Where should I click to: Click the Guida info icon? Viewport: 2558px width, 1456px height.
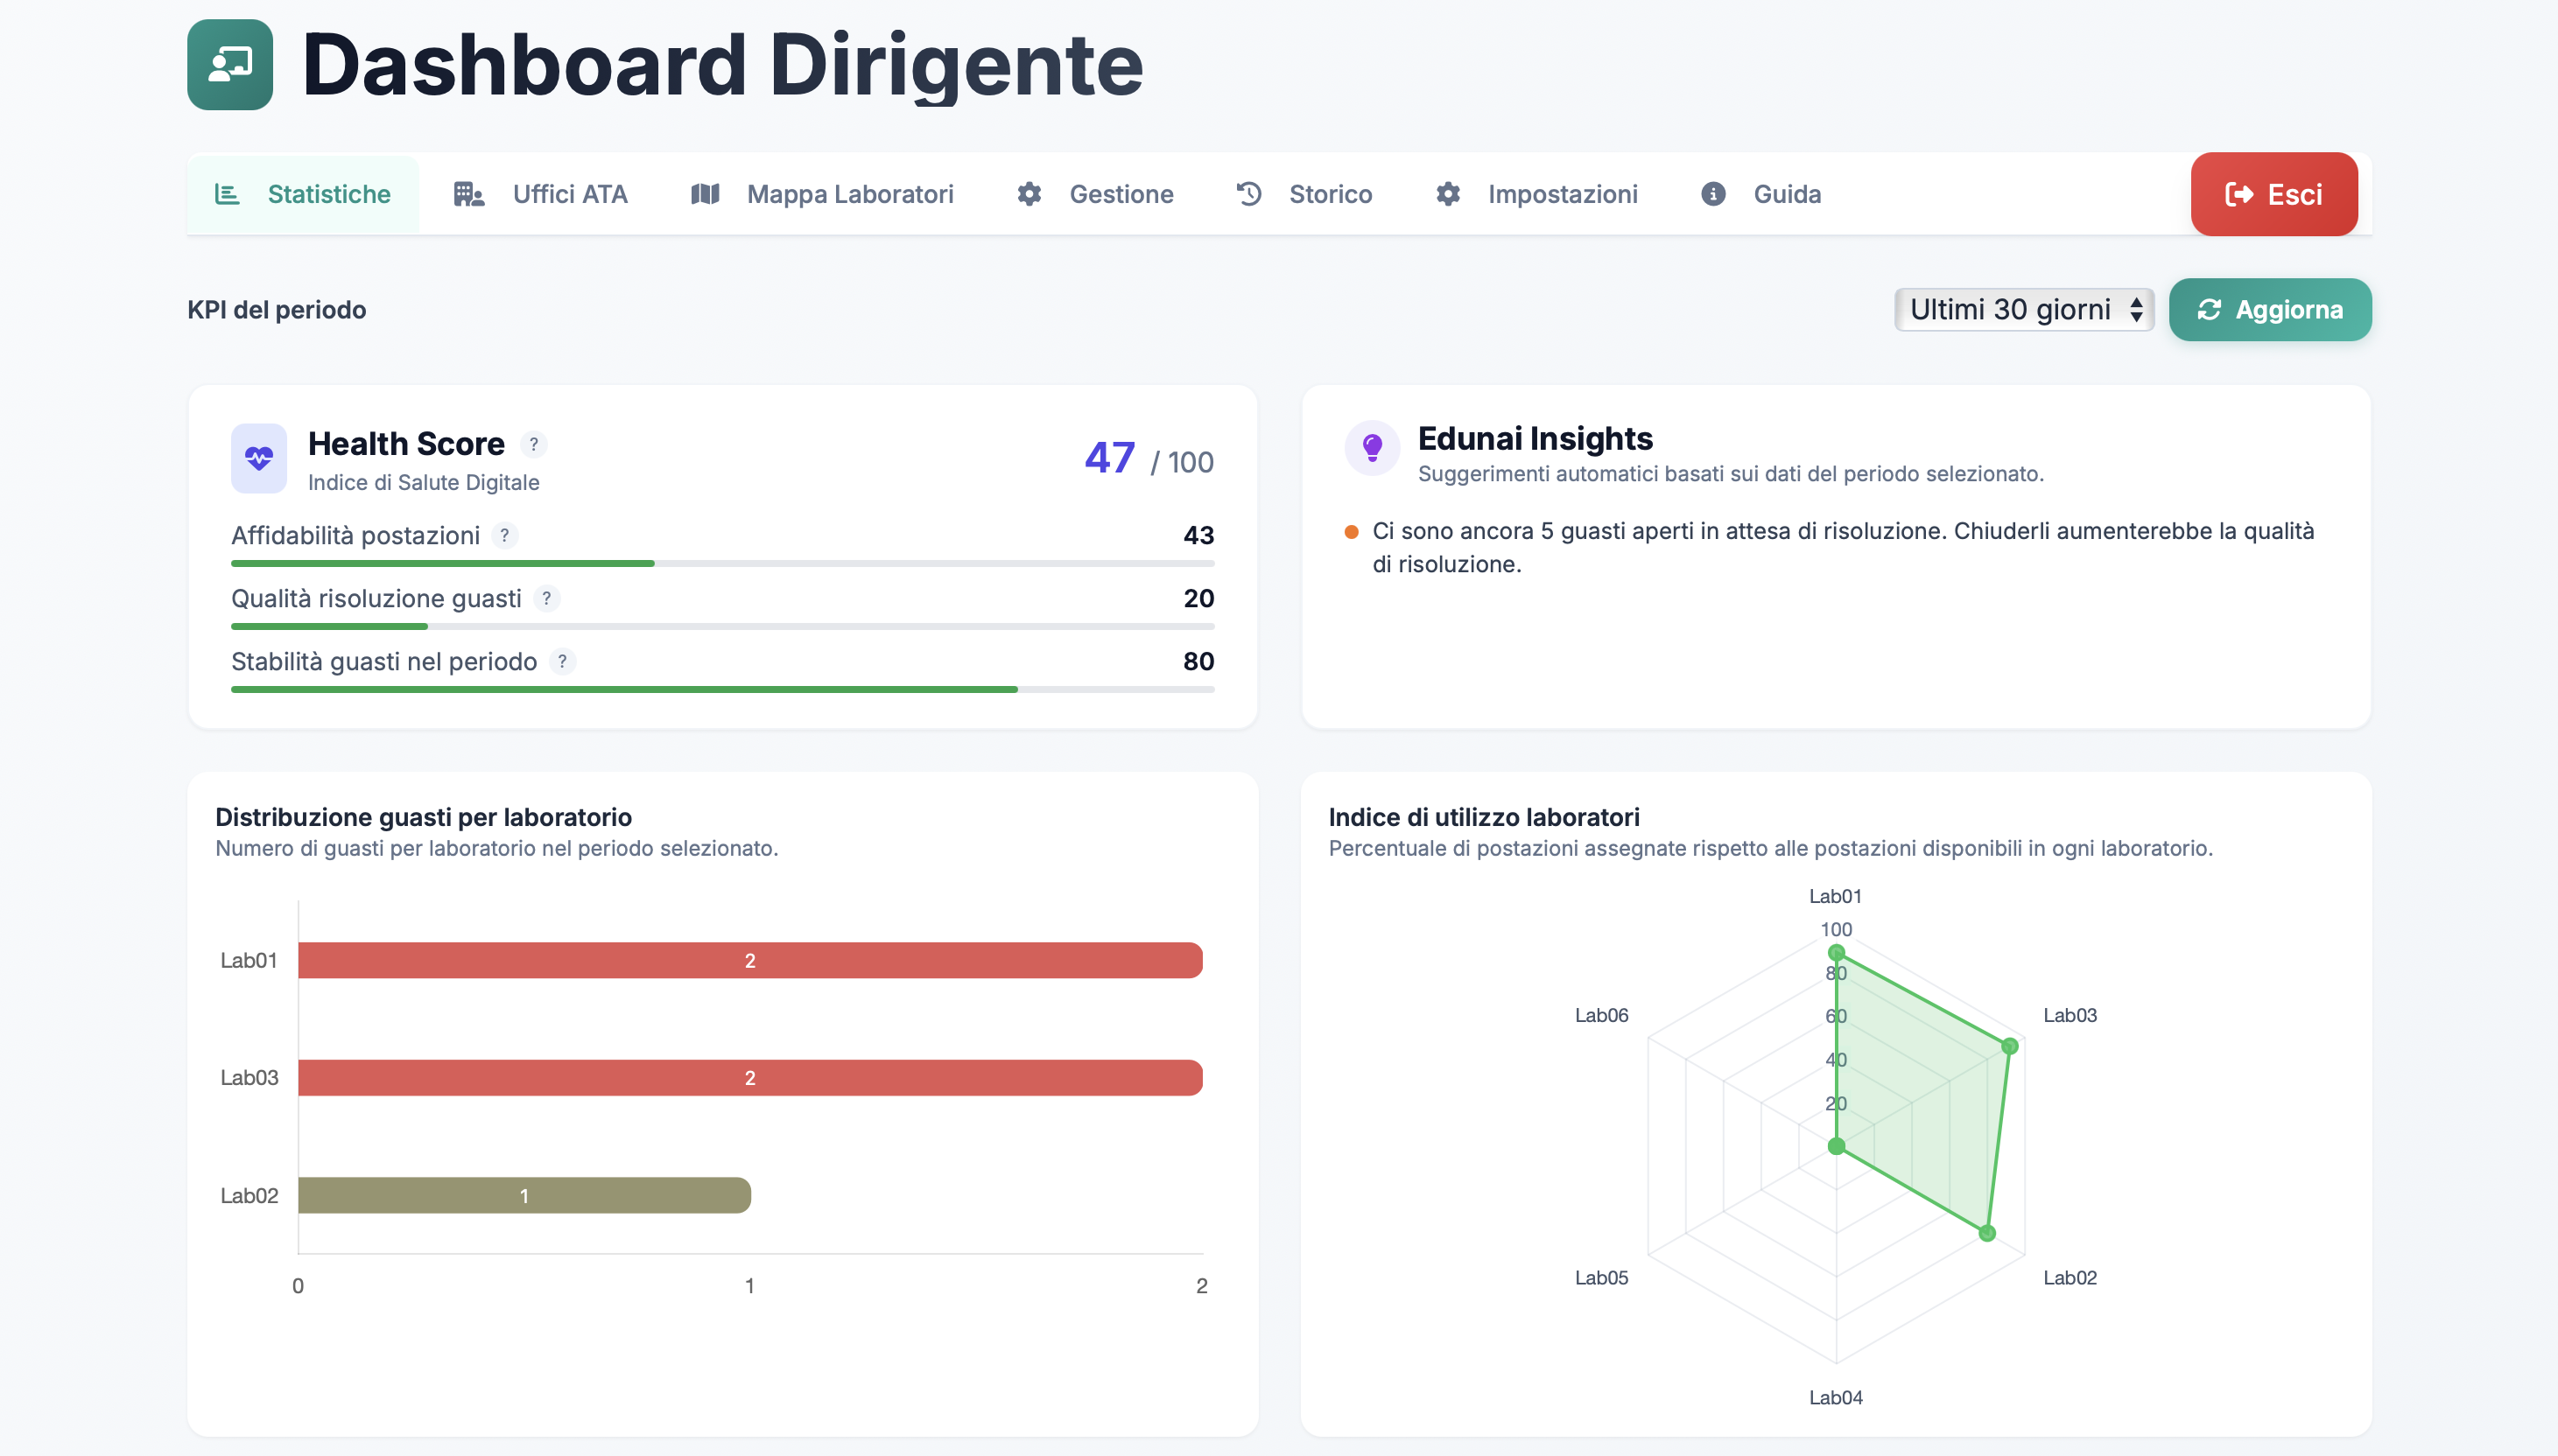tap(1714, 194)
